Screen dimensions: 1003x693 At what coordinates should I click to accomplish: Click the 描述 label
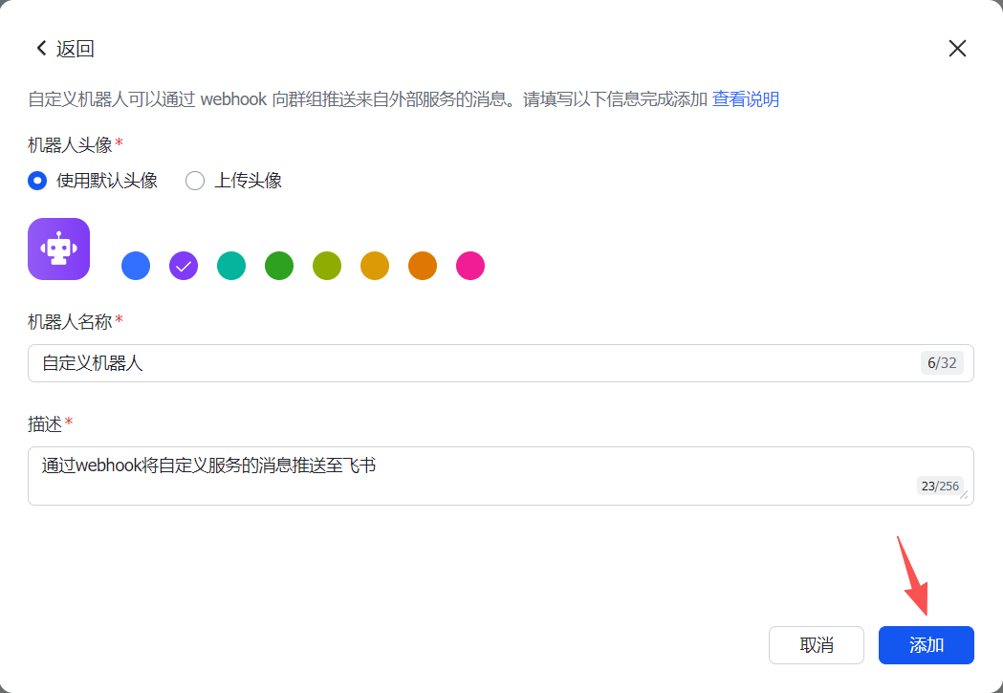coord(45,423)
